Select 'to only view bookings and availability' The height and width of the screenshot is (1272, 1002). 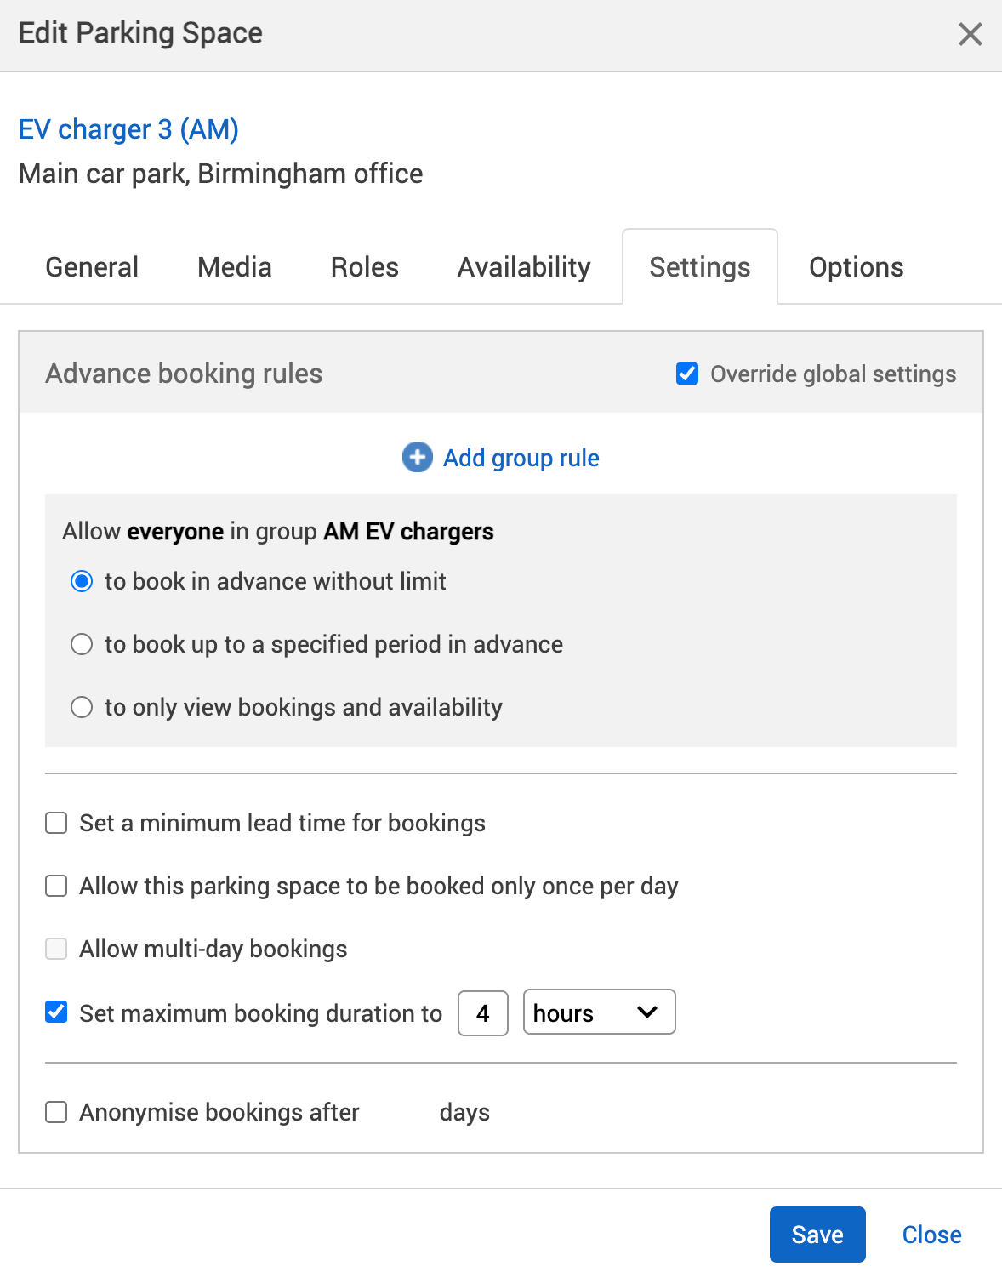pos(82,707)
